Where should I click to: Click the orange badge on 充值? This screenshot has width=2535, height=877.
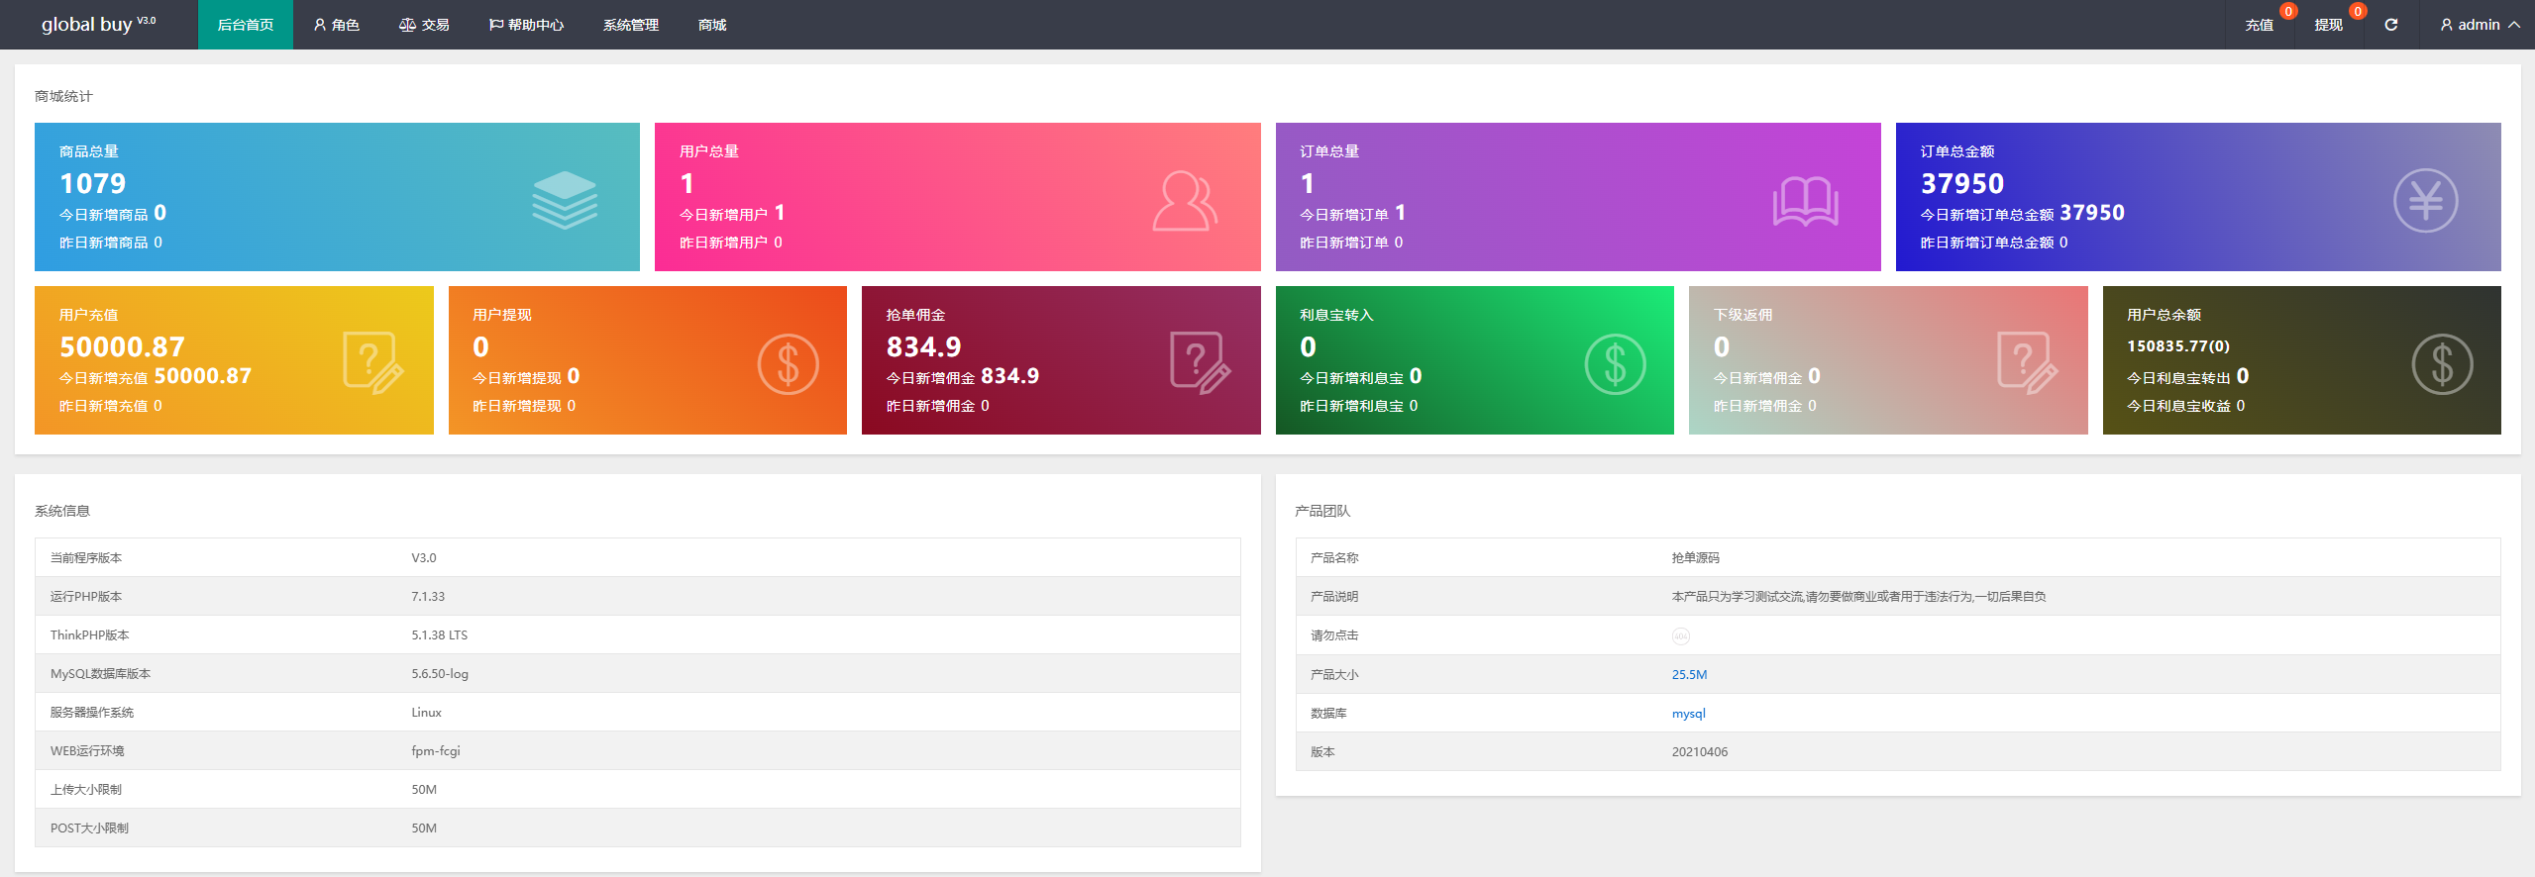coord(2287,12)
